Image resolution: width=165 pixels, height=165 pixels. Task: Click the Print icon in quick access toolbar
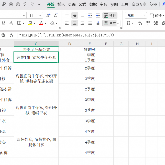point(11,4)
